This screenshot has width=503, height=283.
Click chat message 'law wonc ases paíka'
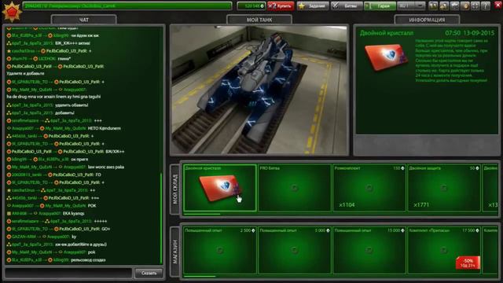coord(106,167)
